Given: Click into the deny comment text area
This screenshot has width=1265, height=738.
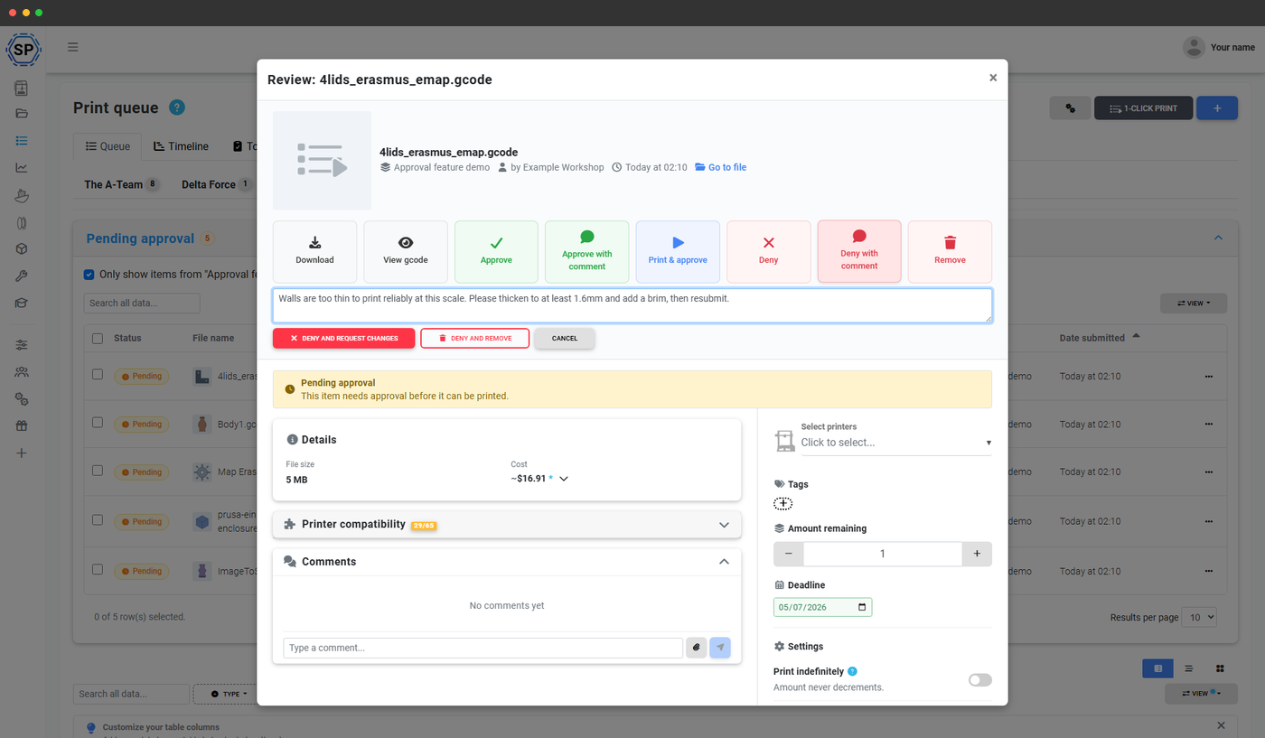Looking at the screenshot, I should (632, 305).
